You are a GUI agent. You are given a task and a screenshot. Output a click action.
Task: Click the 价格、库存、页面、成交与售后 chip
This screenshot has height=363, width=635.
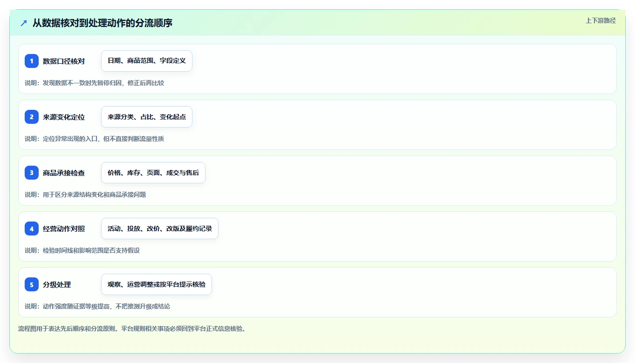coord(153,173)
